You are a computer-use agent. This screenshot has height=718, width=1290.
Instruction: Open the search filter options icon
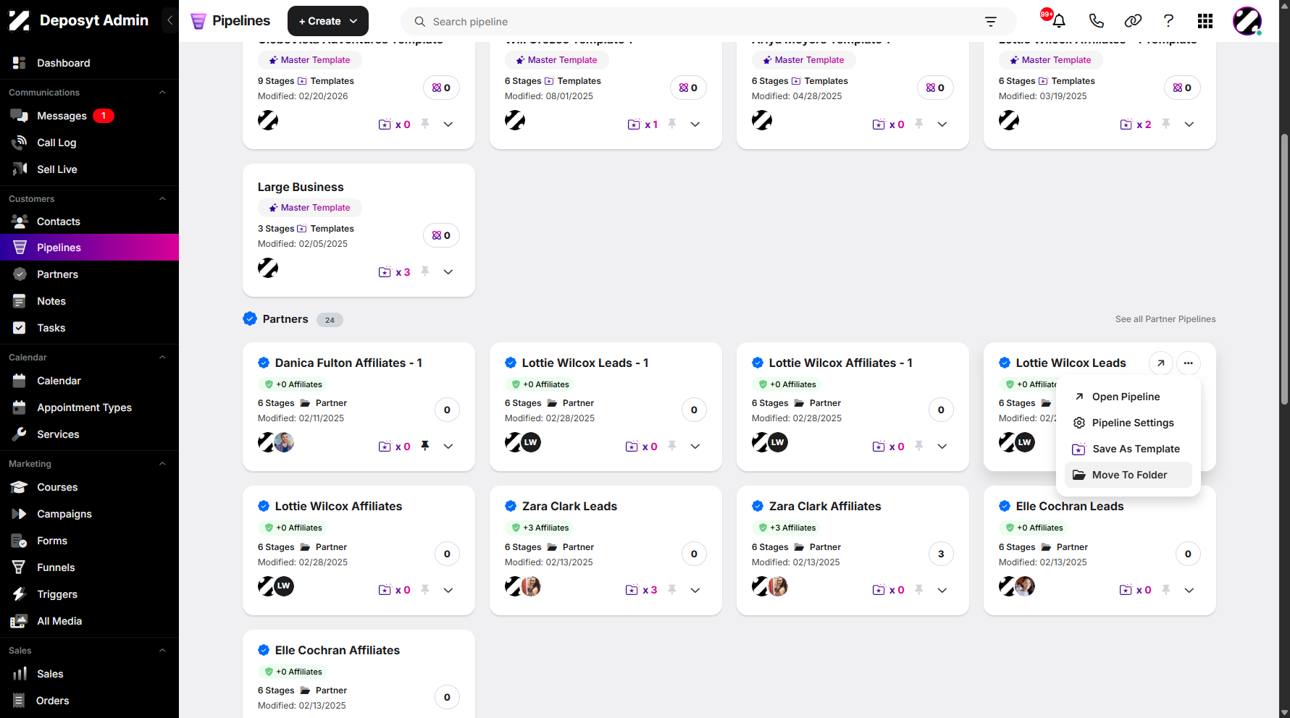click(x=991, y=22)
